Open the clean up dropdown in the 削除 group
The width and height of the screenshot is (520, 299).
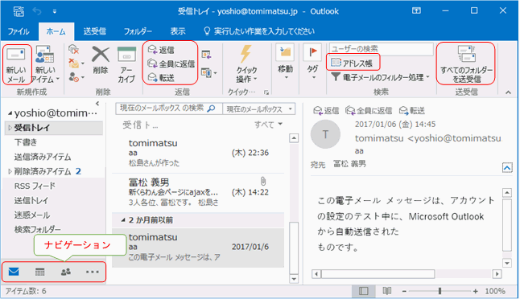76,63
